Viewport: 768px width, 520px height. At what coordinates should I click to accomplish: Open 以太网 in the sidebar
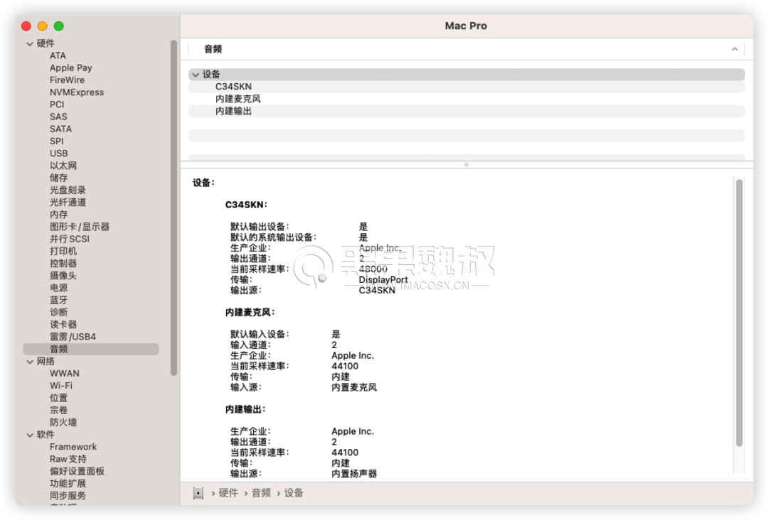click(x=63, y=166)
